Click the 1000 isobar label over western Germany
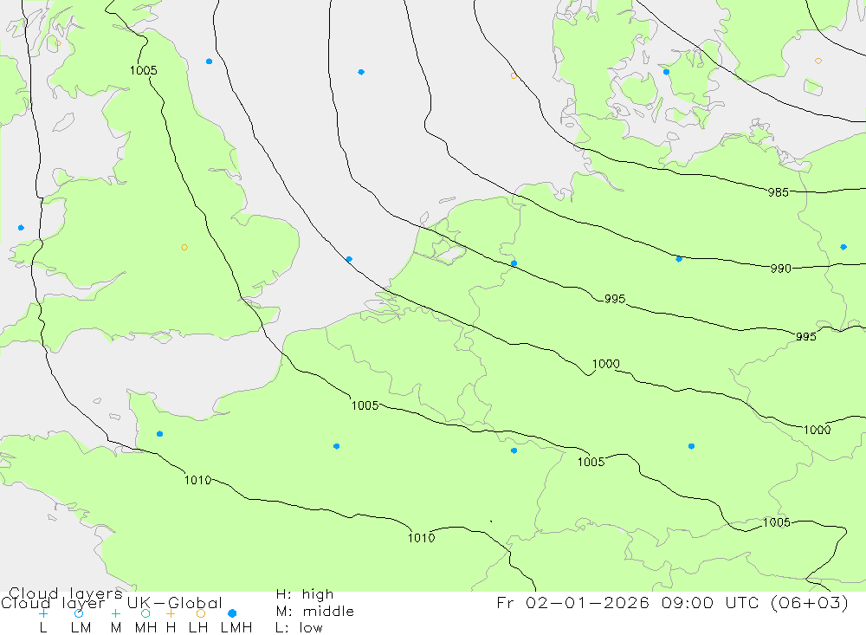The width and height of the screenshot is (866, 635). (x=606, y=364)
